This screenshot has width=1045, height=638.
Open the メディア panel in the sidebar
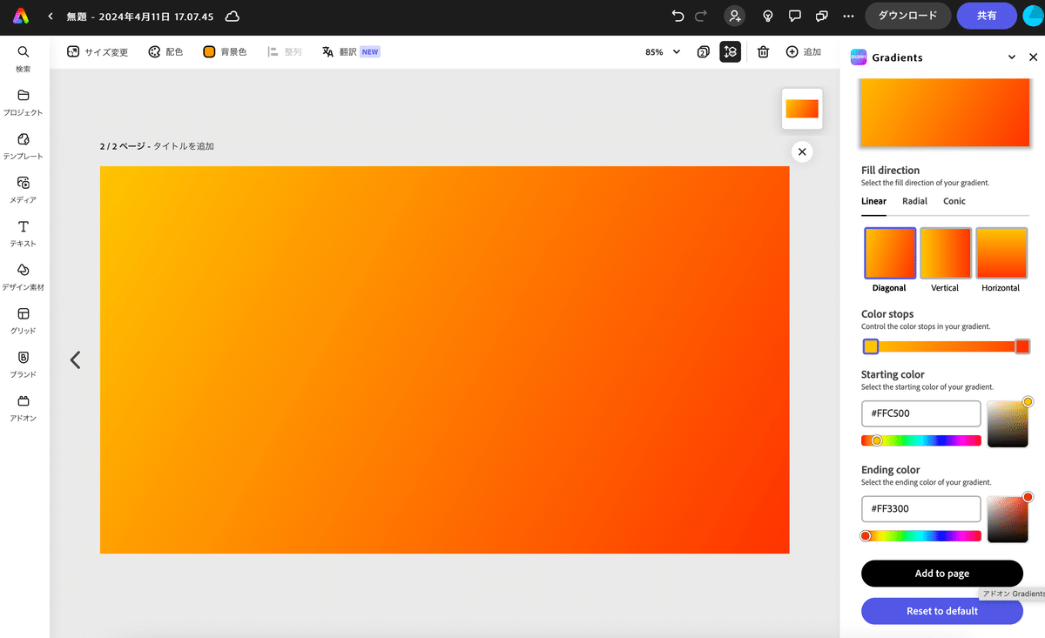pyautogui.click(x=24, y=187)
